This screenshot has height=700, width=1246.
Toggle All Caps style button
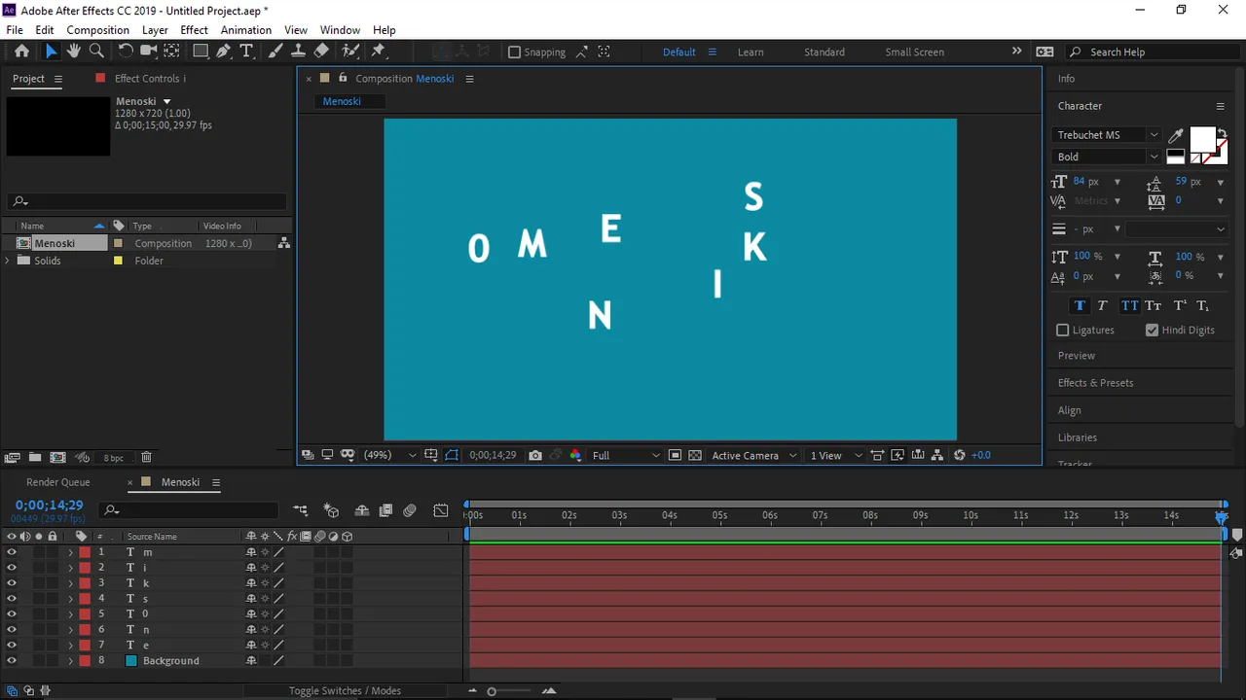[x=1129, y=305]
